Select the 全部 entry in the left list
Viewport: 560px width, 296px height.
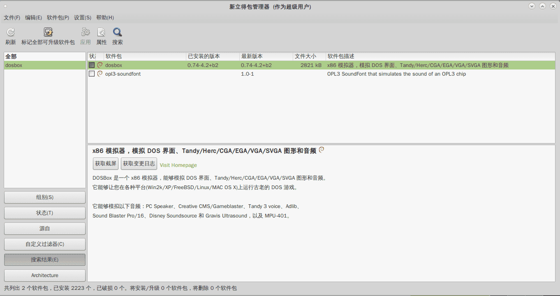coord(45,57)
